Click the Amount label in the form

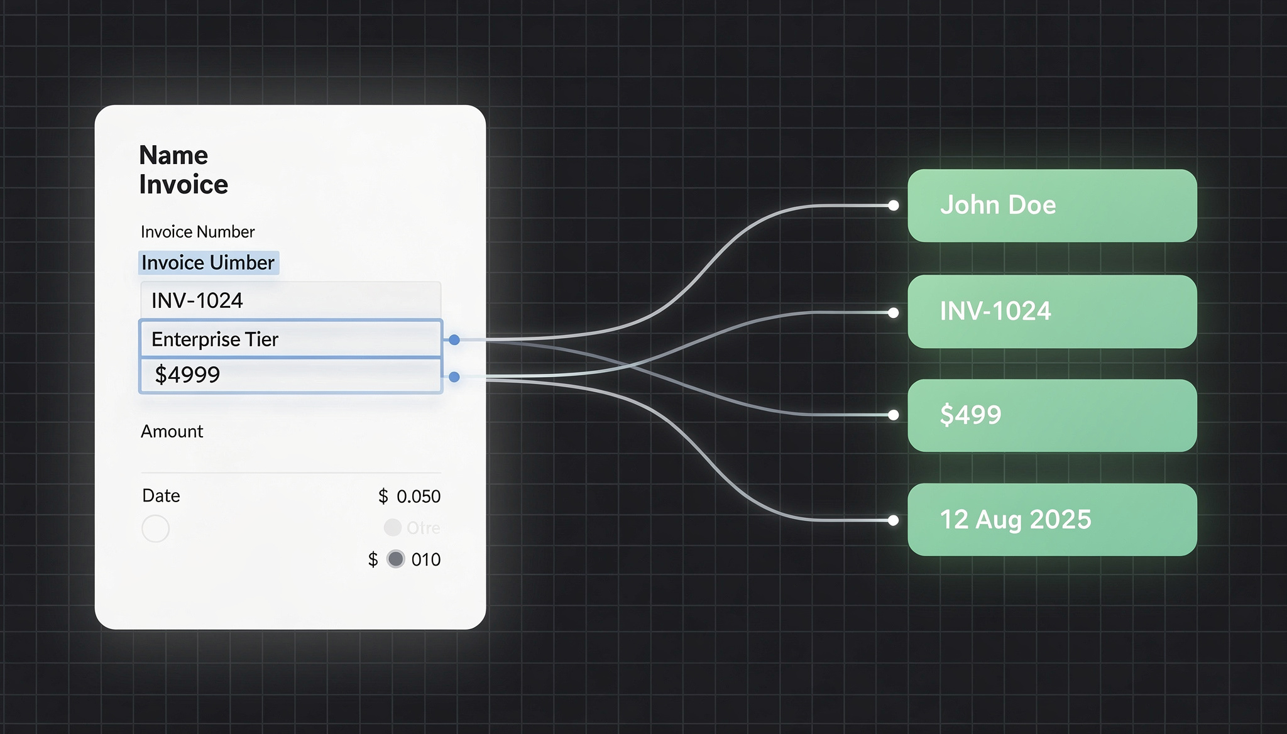tap(172, 432)
